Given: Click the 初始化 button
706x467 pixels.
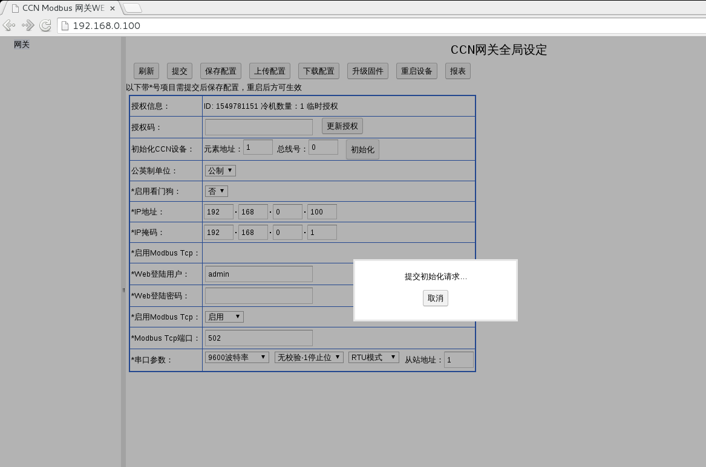Looking at the screenshot, I should pyautogui.click(x=362, y=150).
